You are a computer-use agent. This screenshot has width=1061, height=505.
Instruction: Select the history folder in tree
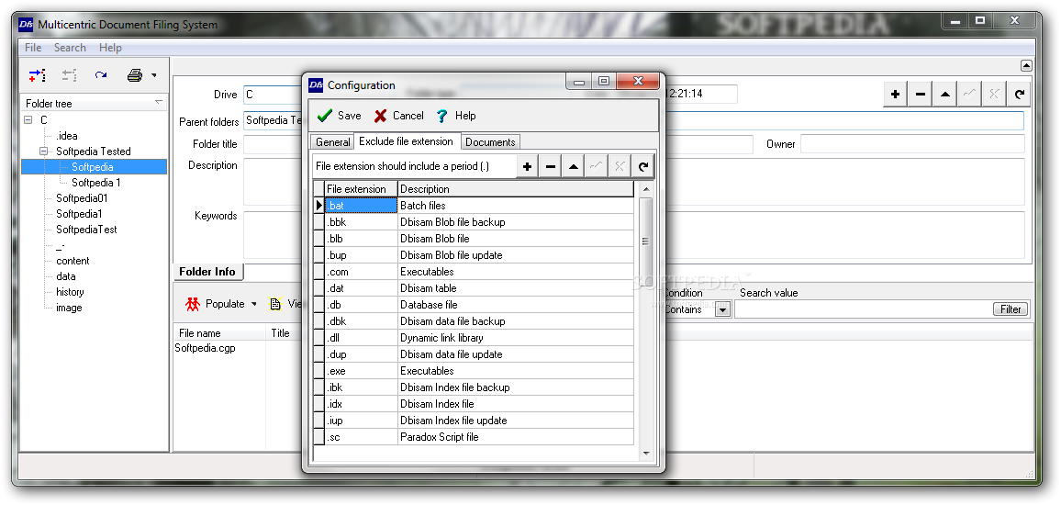(x=70, y=292)
